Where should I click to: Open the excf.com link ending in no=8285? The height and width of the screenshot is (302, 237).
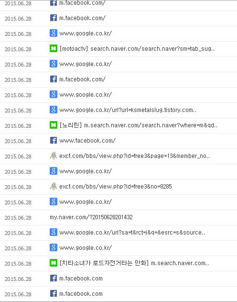[x=116, y=187]
